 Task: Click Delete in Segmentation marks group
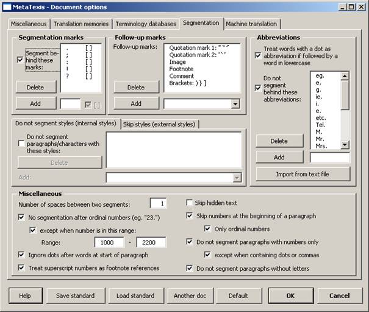(x=36, y=87)
